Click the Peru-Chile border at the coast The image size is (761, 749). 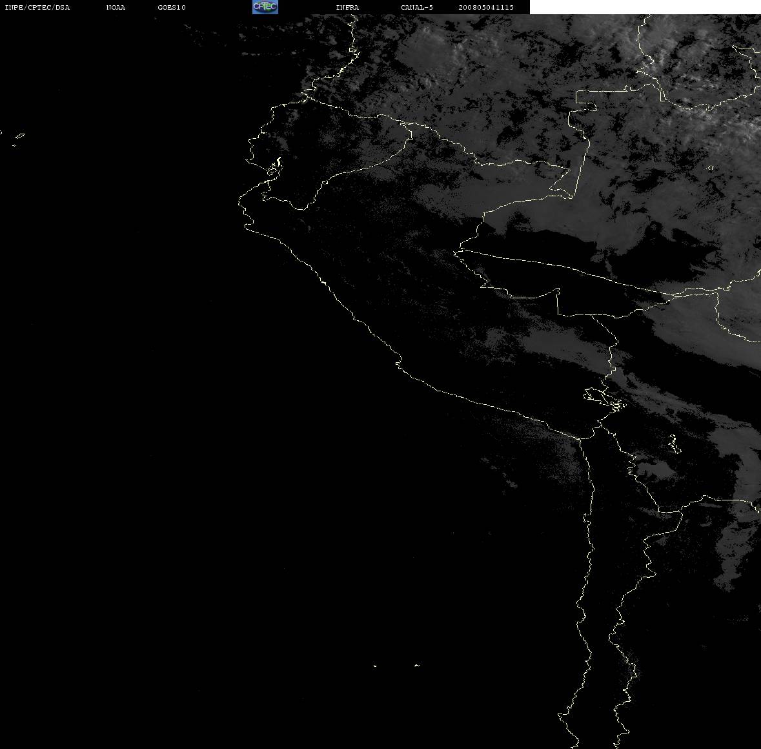coord(580,439)
